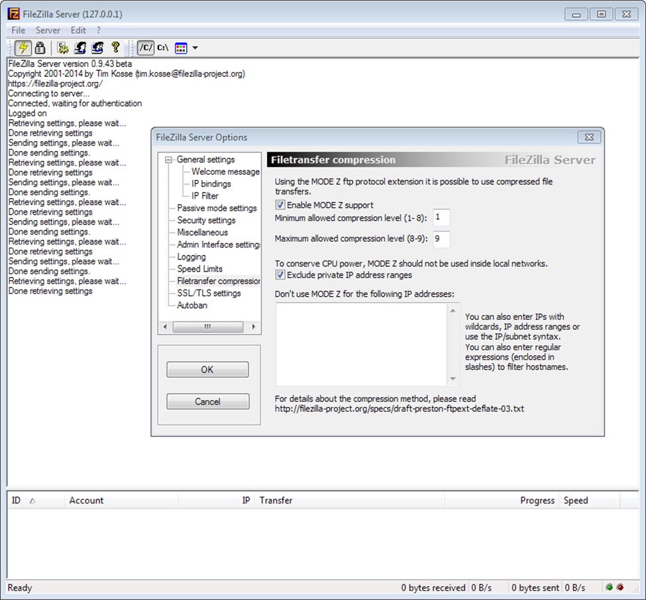Select Admin Interface settings in the tree
This screenshot has width=646, height=600.
[219, 244]
